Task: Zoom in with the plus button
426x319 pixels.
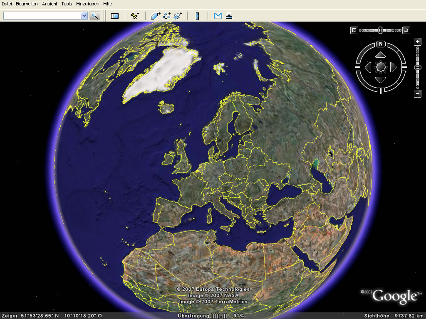Action: tap(418, 42)
